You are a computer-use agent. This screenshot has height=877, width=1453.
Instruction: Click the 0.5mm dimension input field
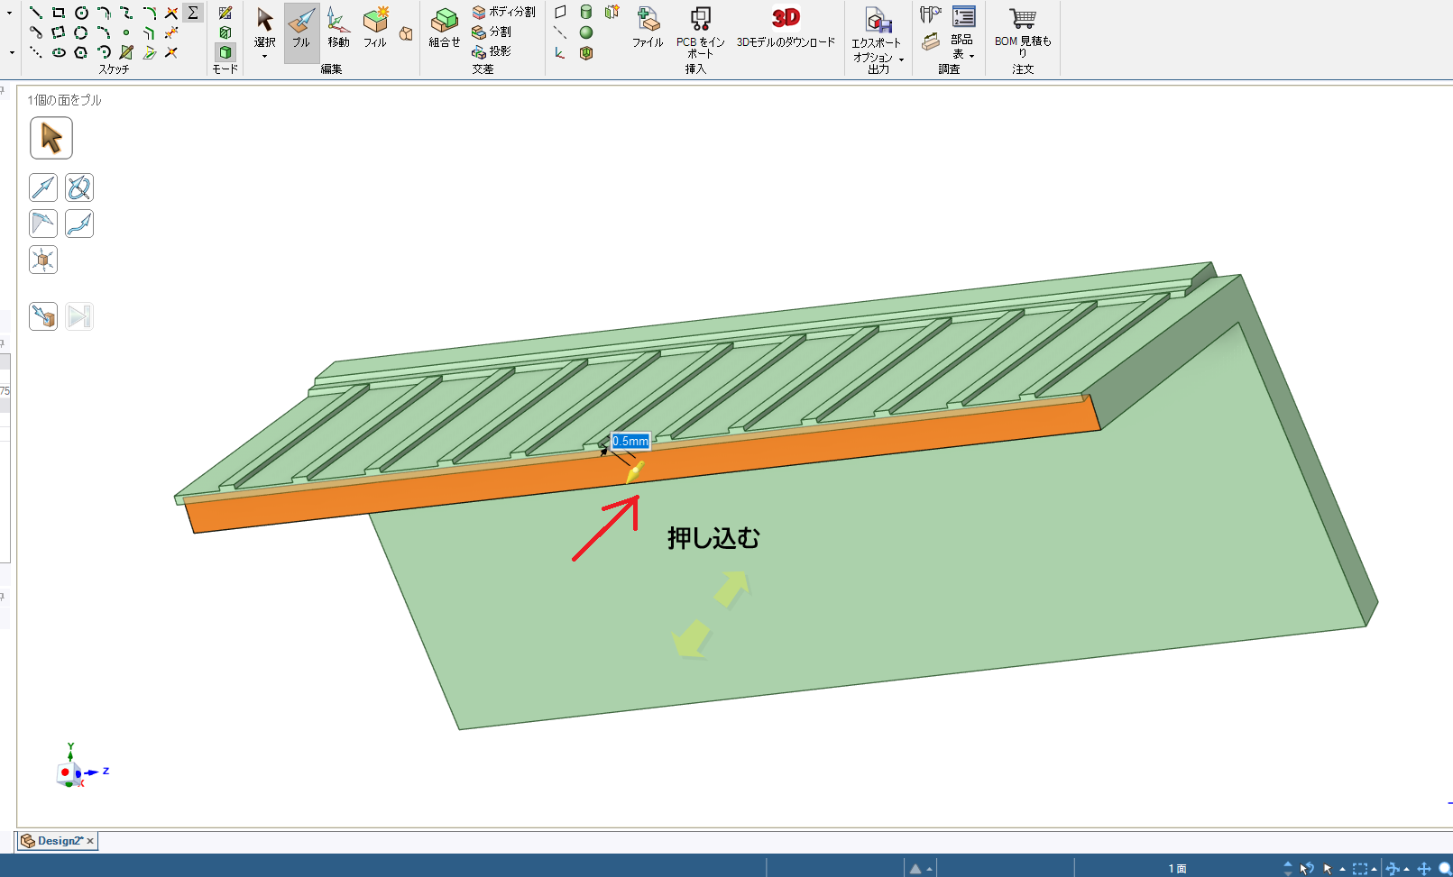(630, 441)
